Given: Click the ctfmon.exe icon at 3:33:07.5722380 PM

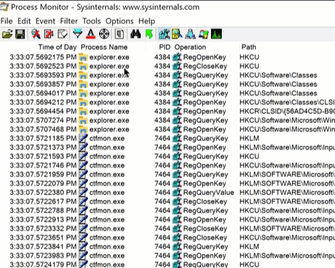Looking at the screenshot, I should click(x=83, y=192).
